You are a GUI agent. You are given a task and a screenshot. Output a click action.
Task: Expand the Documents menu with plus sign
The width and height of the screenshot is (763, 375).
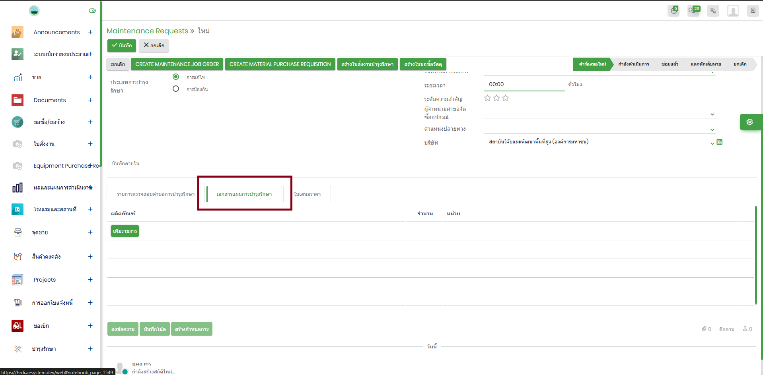pos(90,100)
